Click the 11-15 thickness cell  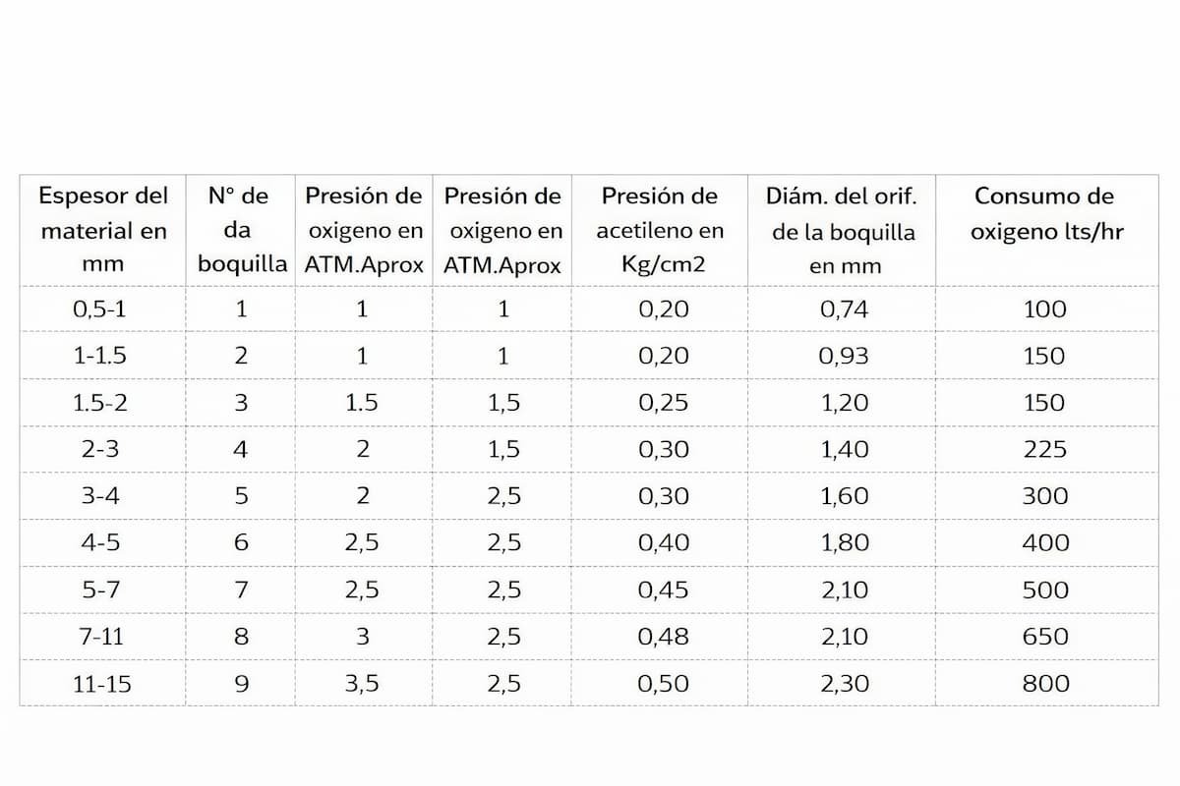(101, 685)
